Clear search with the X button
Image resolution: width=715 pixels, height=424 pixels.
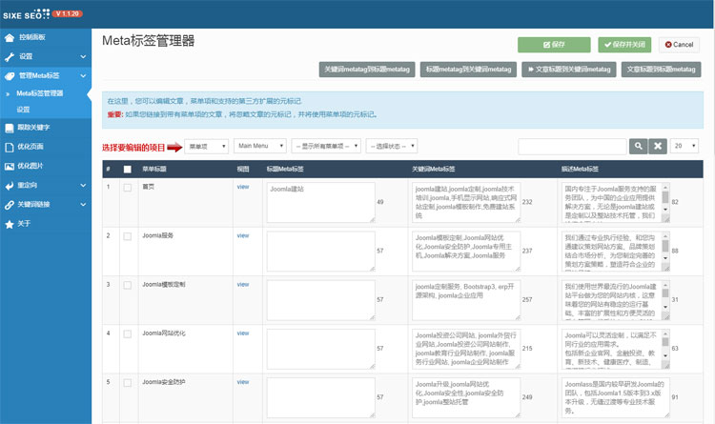point(657,146)
